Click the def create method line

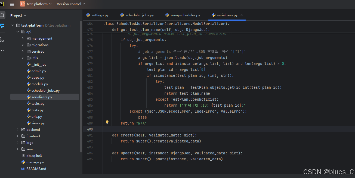click(x=154, y=135)
